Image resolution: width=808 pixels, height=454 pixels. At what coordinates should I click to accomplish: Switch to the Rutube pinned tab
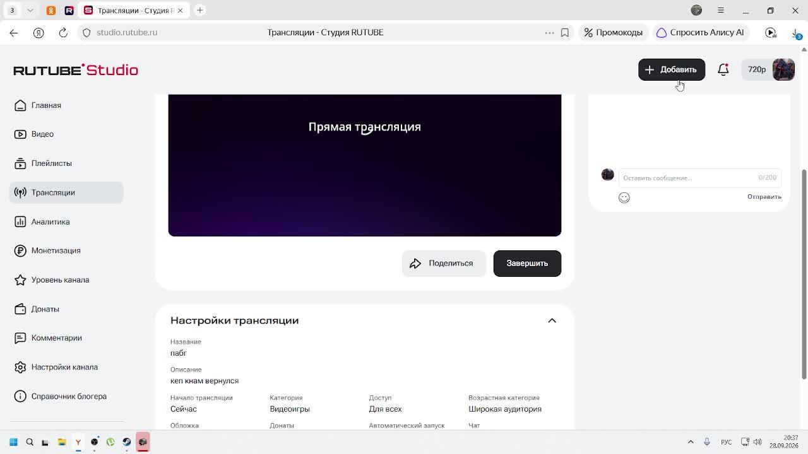click(x=69, y=10)
